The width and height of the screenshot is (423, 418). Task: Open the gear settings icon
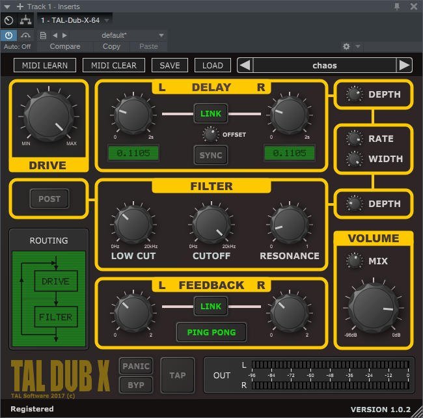(346, 46)
